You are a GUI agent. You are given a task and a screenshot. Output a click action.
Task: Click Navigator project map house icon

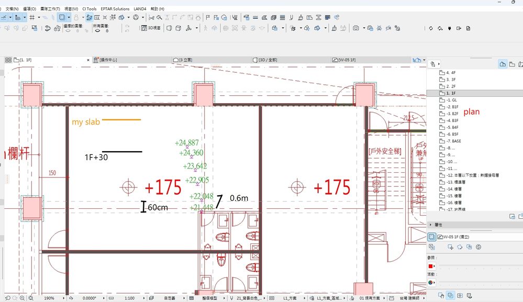[503, 64]
